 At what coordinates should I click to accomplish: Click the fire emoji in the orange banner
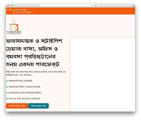pyautogui.click(x=14, y=10)
